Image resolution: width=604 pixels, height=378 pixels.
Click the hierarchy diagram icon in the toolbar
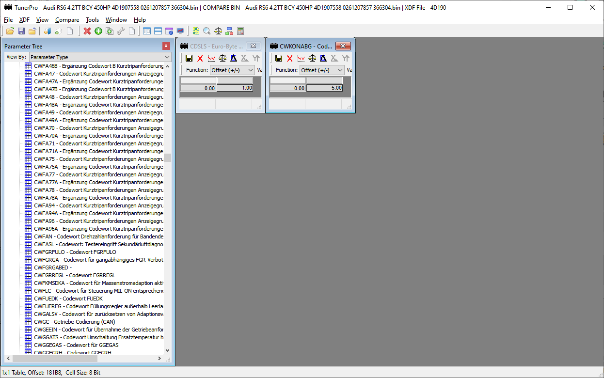[229, 31]
